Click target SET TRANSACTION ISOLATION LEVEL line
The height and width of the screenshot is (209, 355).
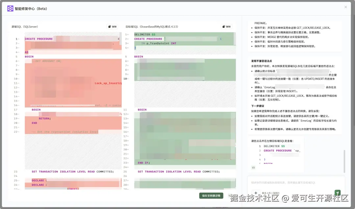178,172
